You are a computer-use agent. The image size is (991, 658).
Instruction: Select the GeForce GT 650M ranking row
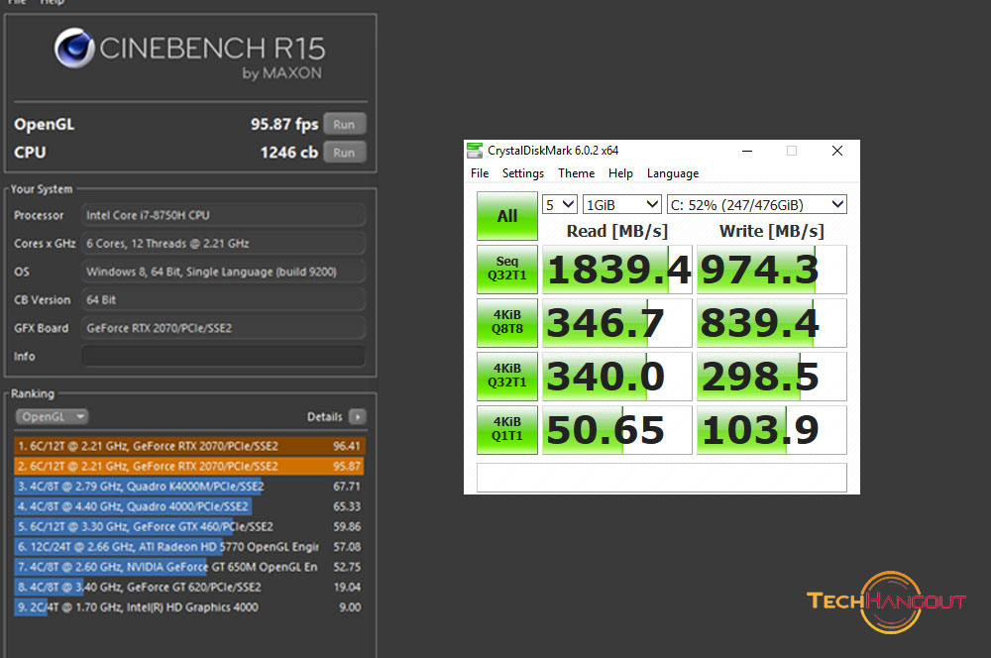(189, 568)
